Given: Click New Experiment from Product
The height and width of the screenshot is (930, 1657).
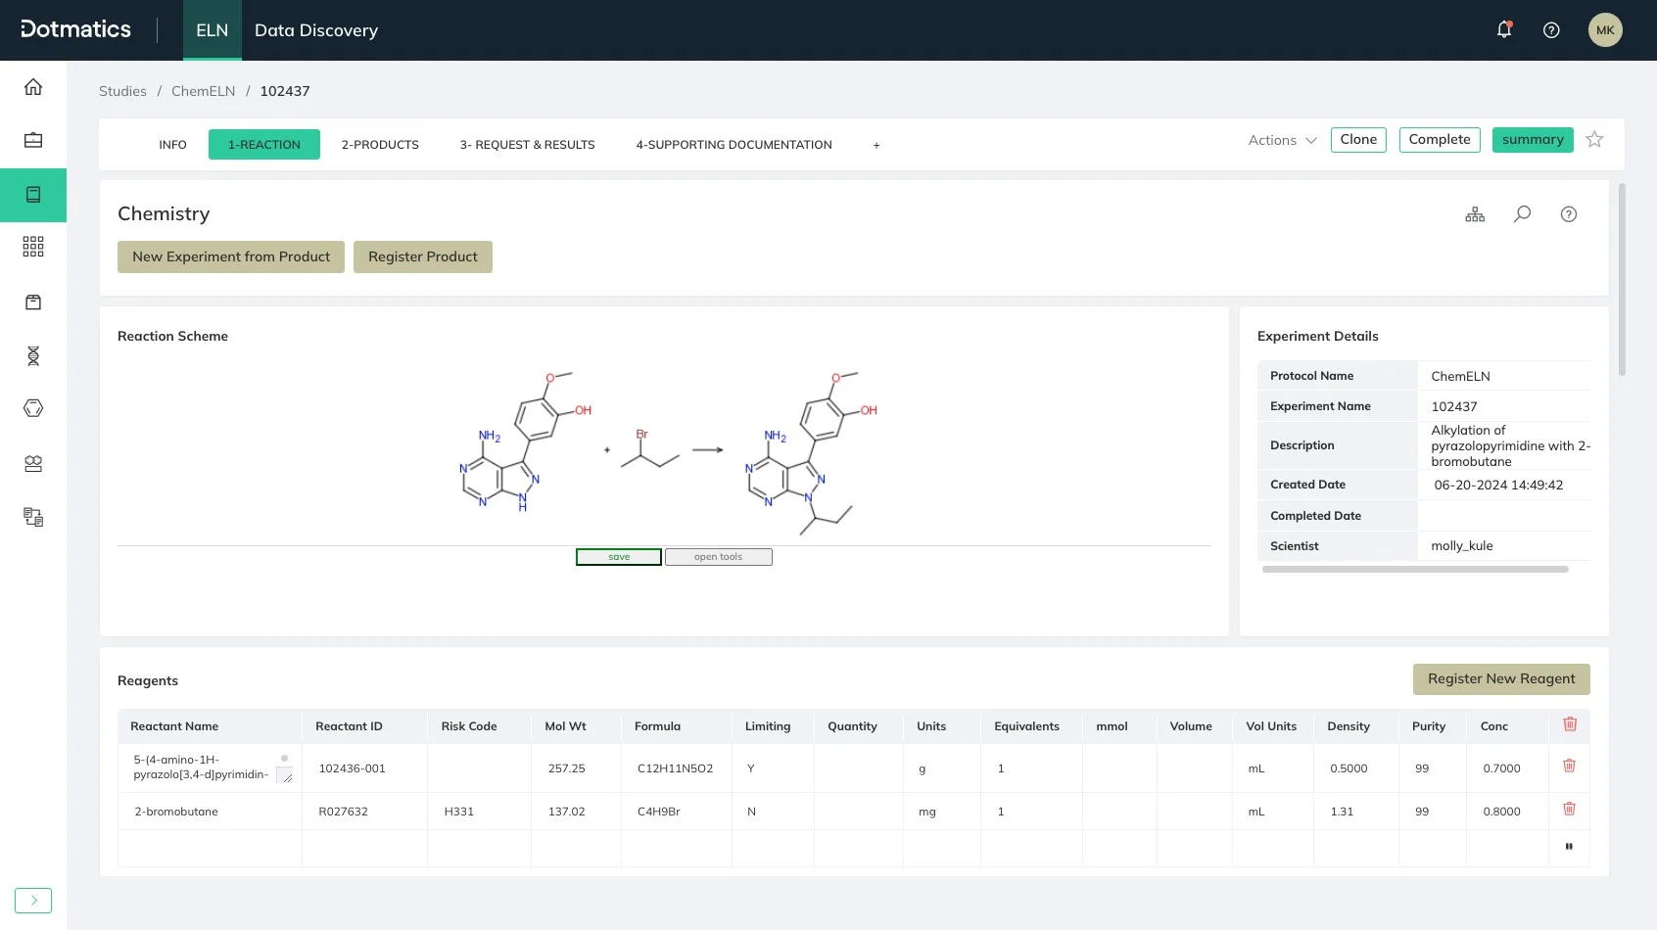Looking at the screenshot, I should (x=231, y=256).
